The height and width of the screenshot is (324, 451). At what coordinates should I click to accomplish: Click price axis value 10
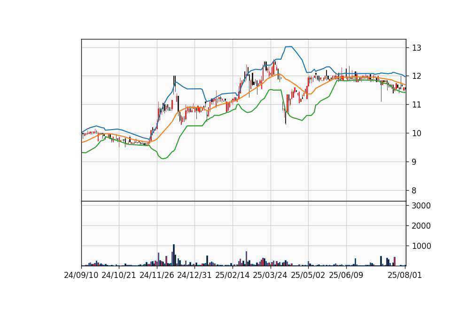click(x=417, y=133)
